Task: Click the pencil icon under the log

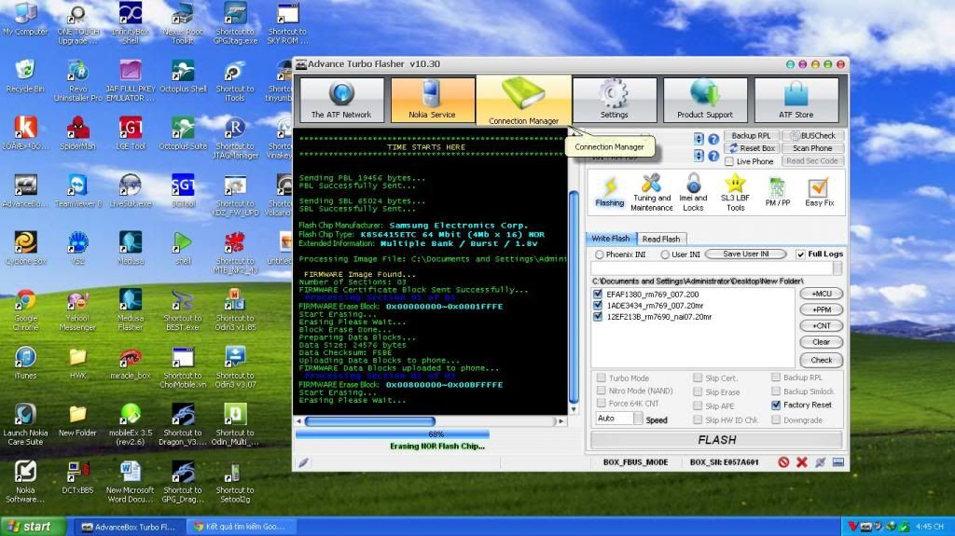Action: point(303,462)
